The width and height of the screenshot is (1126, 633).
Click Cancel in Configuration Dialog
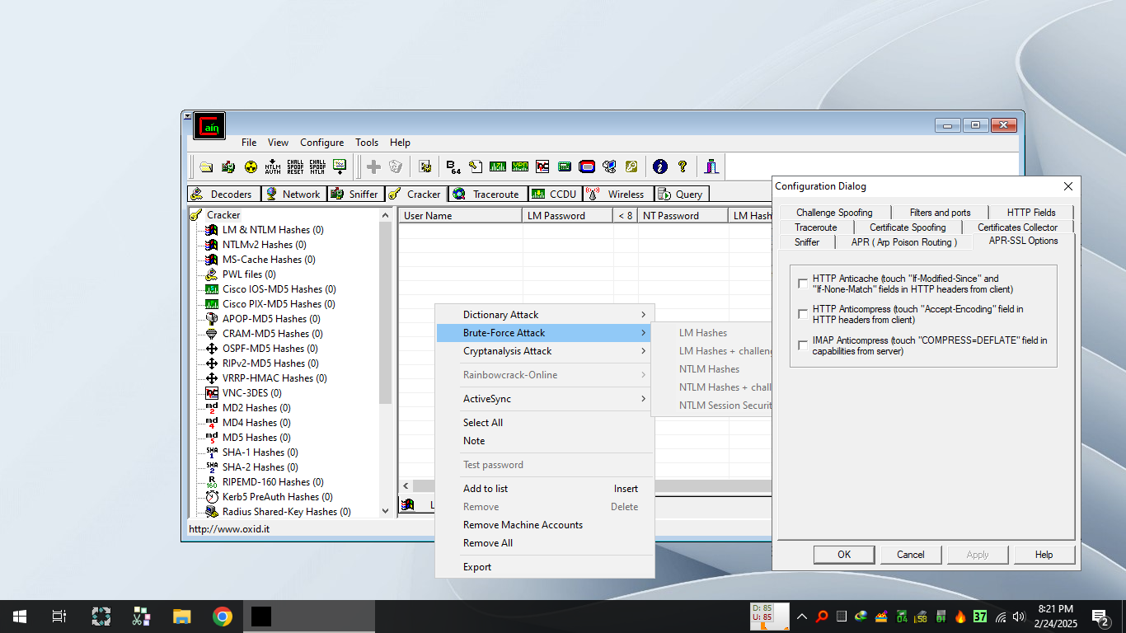pos(911,555)
